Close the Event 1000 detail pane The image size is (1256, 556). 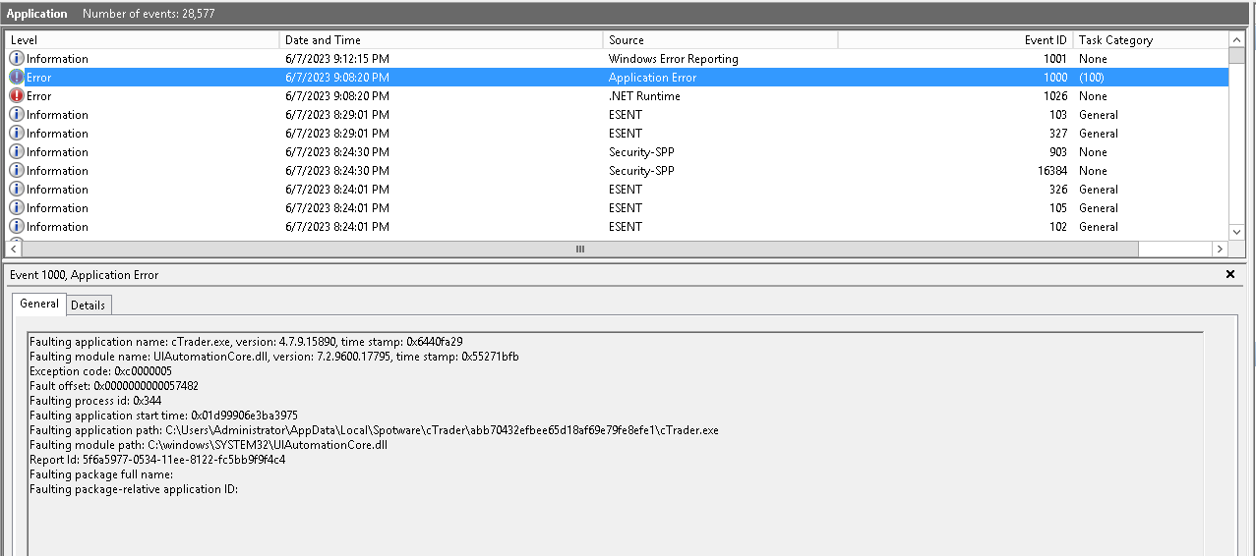tap(1230, 275)
